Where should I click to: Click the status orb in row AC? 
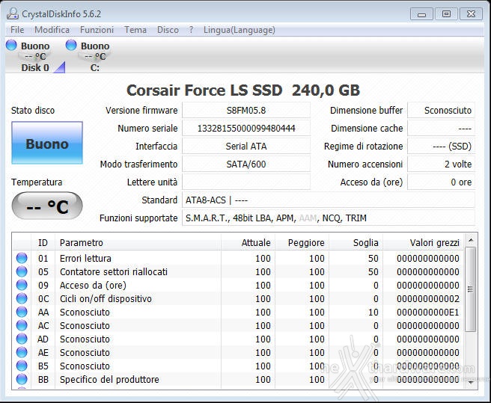point(22,325)
